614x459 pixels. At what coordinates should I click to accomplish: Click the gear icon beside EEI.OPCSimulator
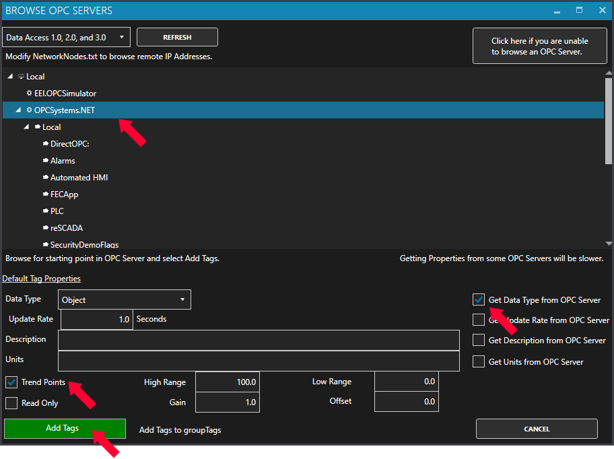29,94
